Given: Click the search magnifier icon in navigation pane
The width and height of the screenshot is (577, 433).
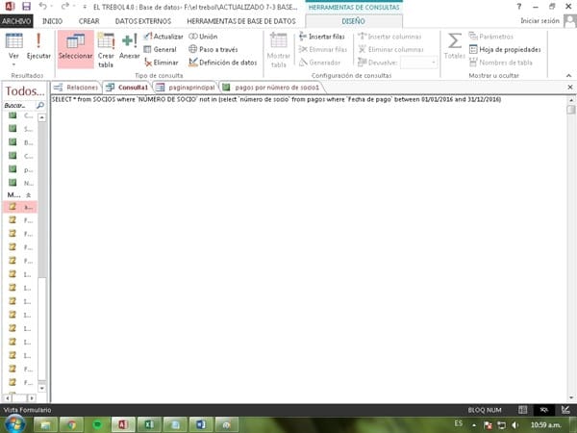Looking at the screenshot, I should [x=40, y=106].
